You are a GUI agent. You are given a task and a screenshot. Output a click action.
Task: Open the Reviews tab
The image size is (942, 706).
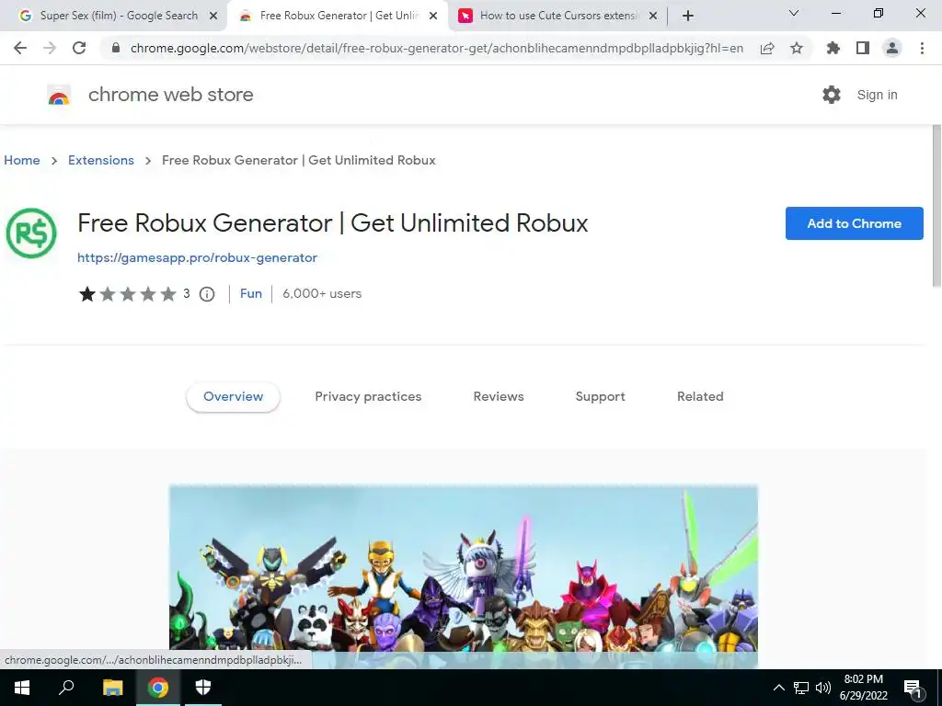coord(499,396)
